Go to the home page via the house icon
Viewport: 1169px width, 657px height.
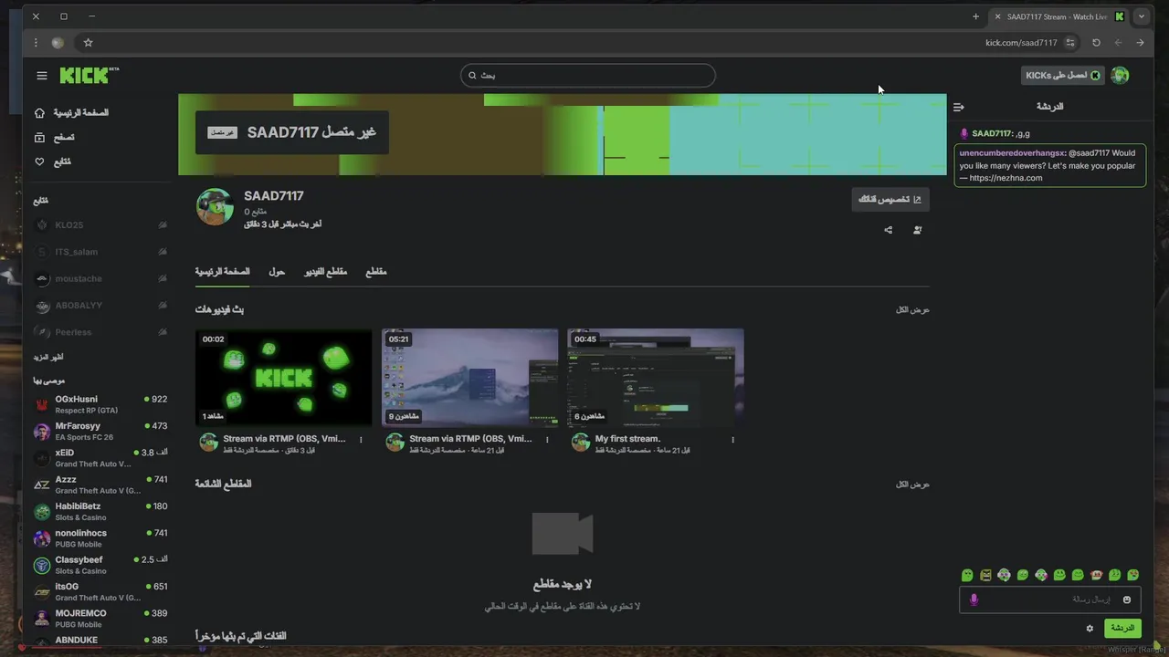(x=39, y=113)
